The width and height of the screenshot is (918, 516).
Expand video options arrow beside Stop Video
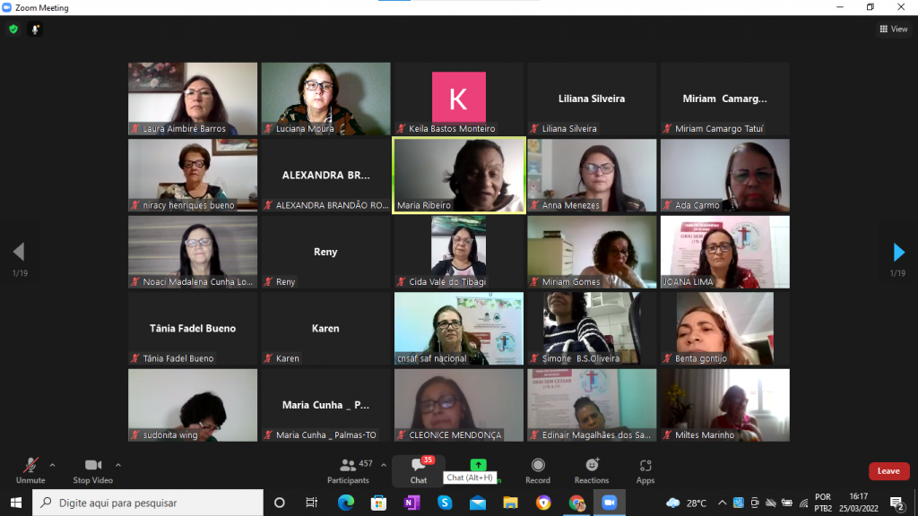(x=118, y=465)
